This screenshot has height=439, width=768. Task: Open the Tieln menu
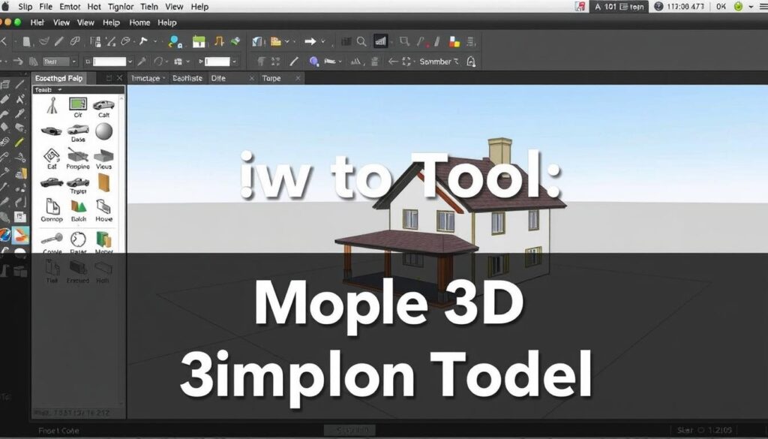pyautogui.click(x=149, y=7)
